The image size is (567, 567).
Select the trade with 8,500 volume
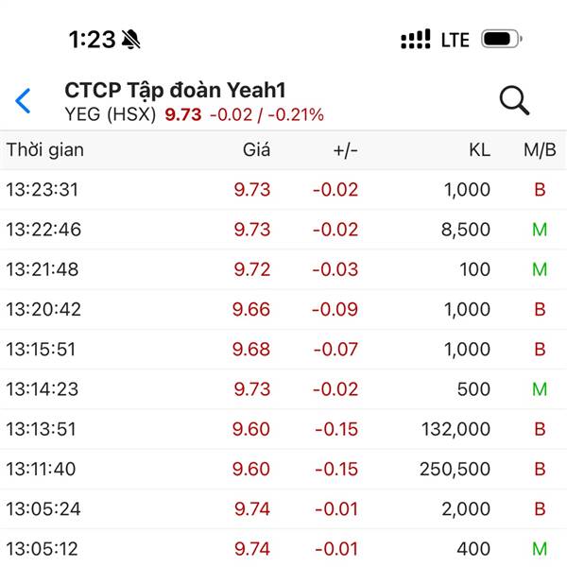pyautogui.click(x=283, y=230)
